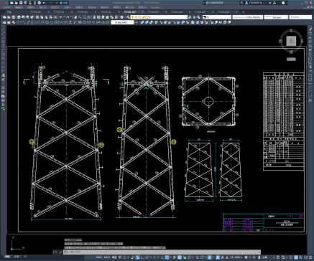
Task: Open the AutoCAD application menu (red A logo)
Action: [3, 3]
